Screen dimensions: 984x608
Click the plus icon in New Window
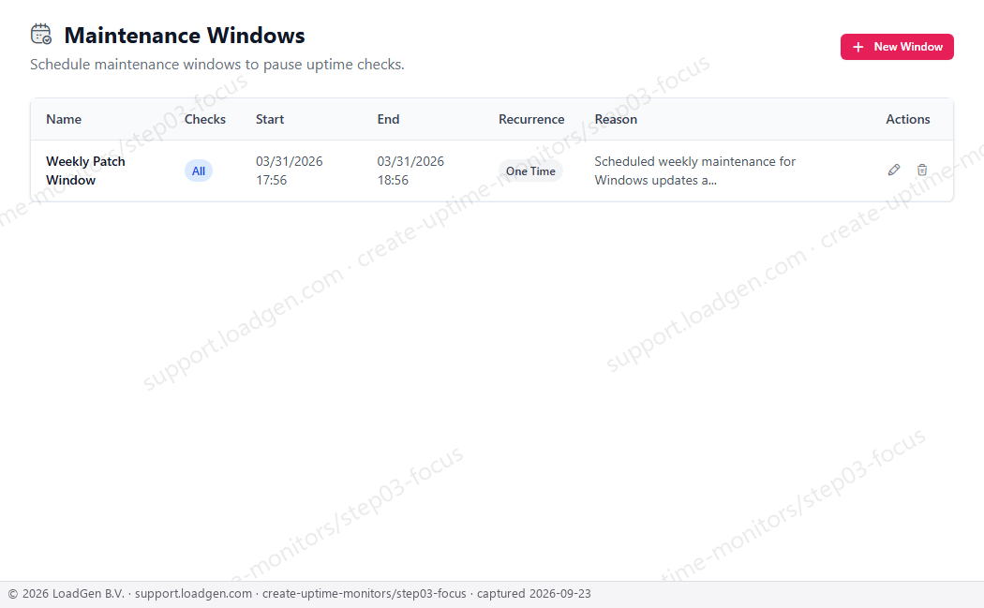857,47
